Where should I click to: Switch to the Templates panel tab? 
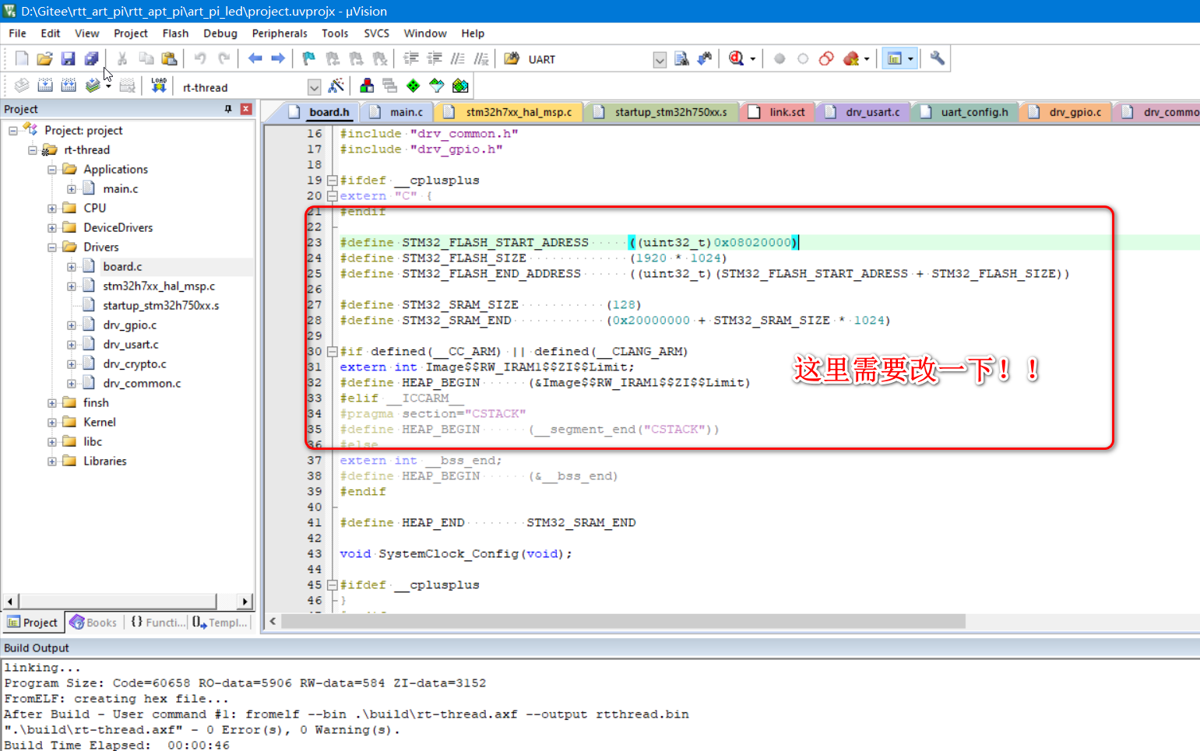tap(220, 623)
